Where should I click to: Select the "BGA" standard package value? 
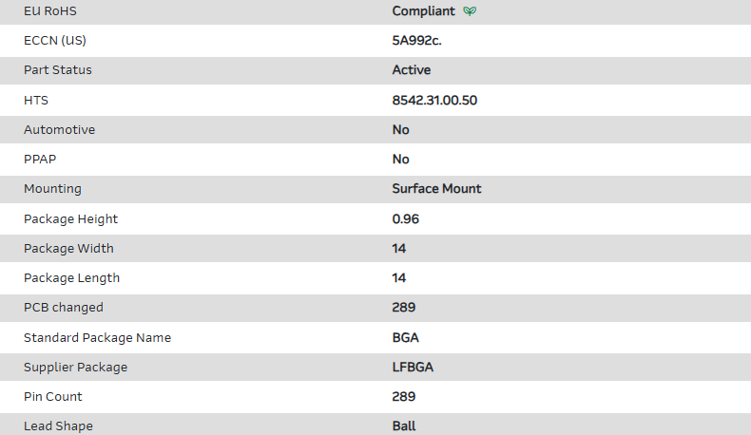point(405,337)
